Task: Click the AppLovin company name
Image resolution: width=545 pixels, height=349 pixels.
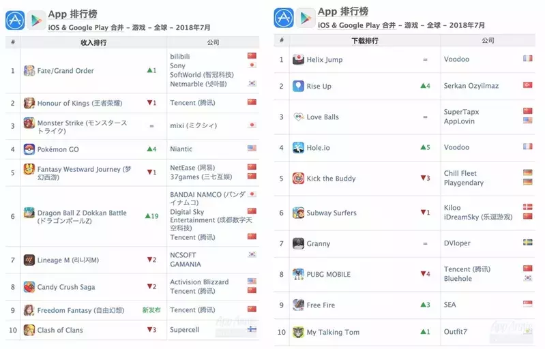Action: pyautogui.click(x=459, y=121)
